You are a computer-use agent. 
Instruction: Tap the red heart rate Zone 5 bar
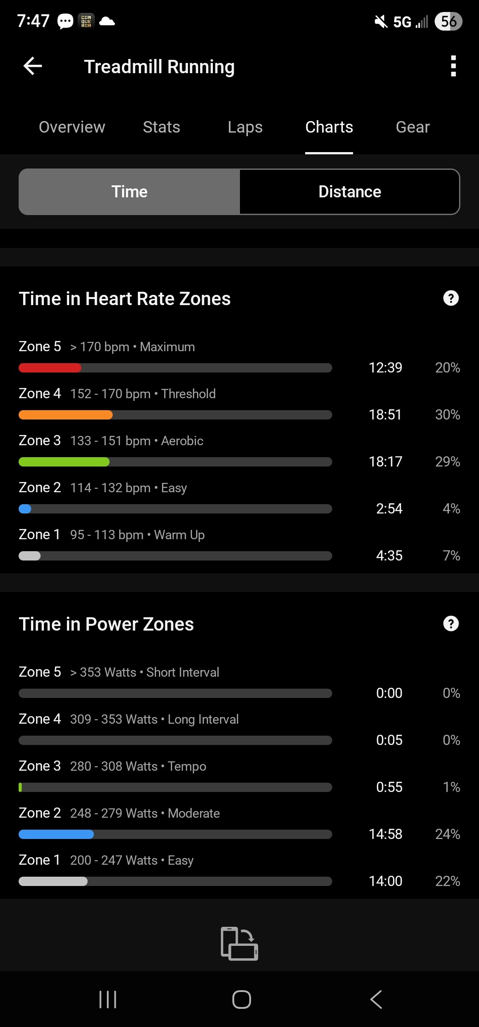point(50,368)
